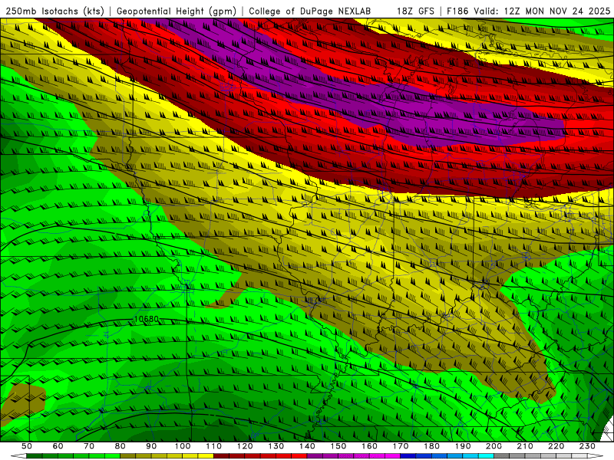Screen dimensions: 614x460
Task: Click the 190 knot color scale label
Action: pyautogui.click(x=463, y=446)
